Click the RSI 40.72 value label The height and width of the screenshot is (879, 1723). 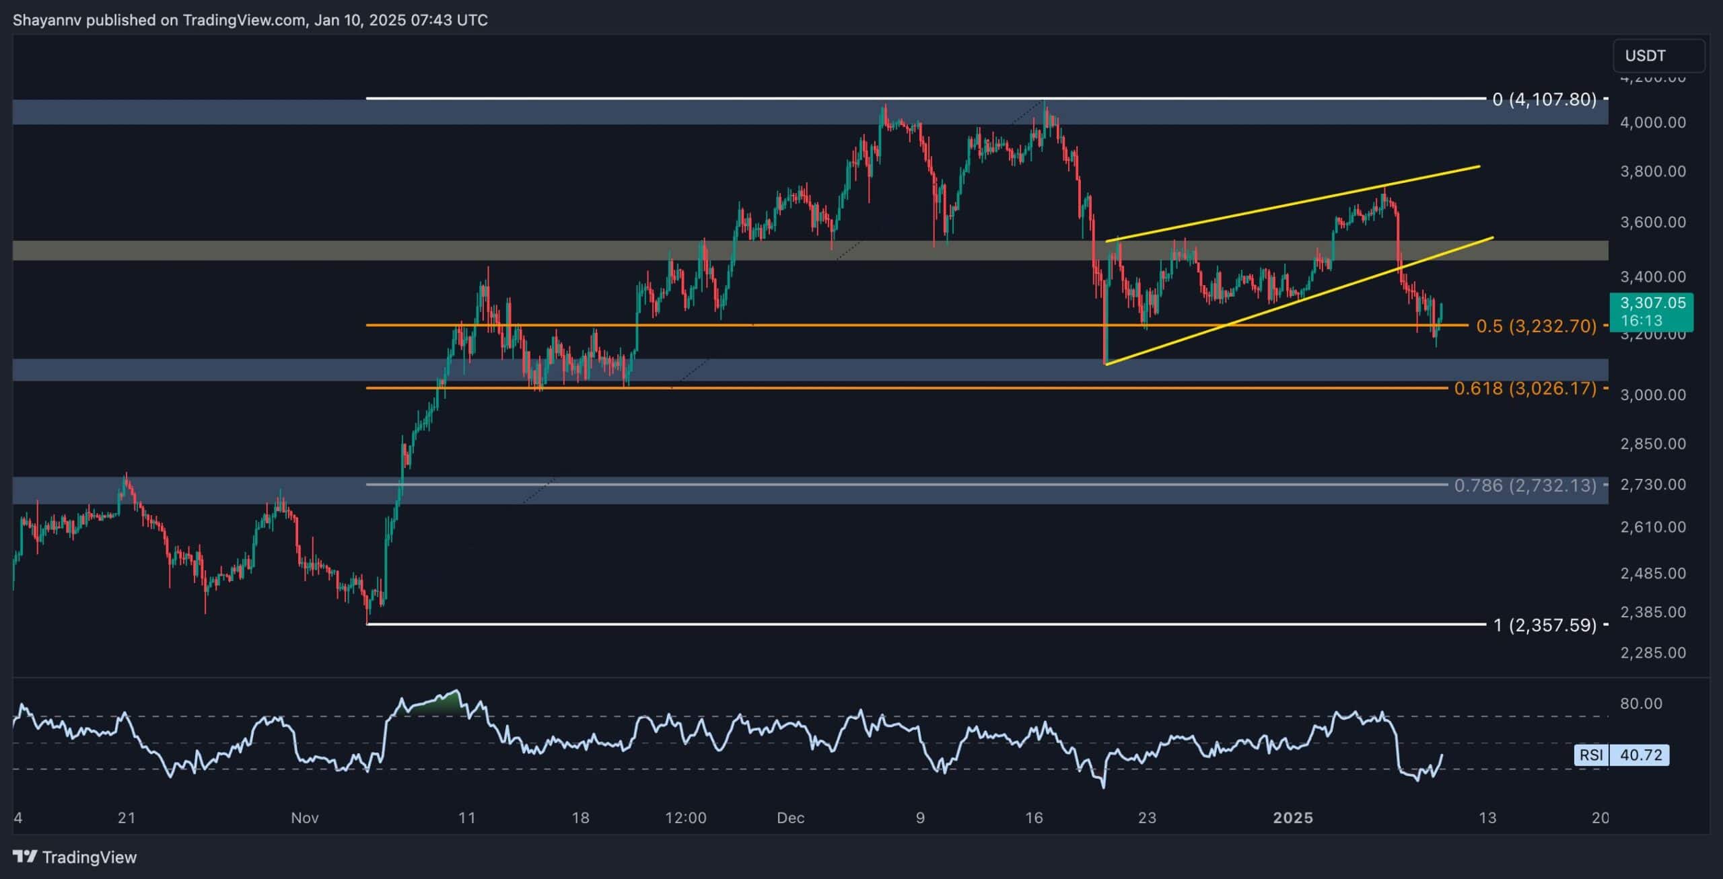(x=1641, y=755)
